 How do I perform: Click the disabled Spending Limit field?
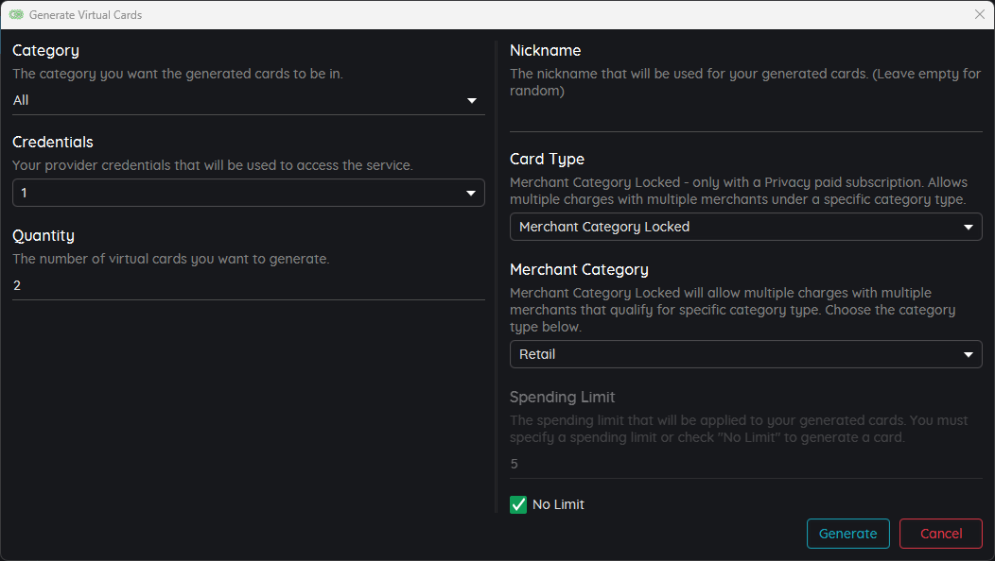click(745, 464)
